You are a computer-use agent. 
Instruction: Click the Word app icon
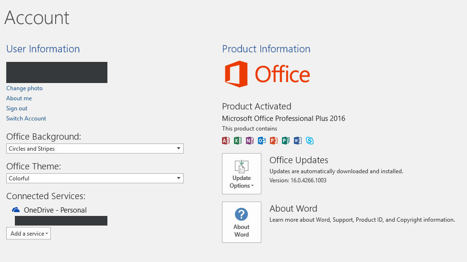click(298, 141)
